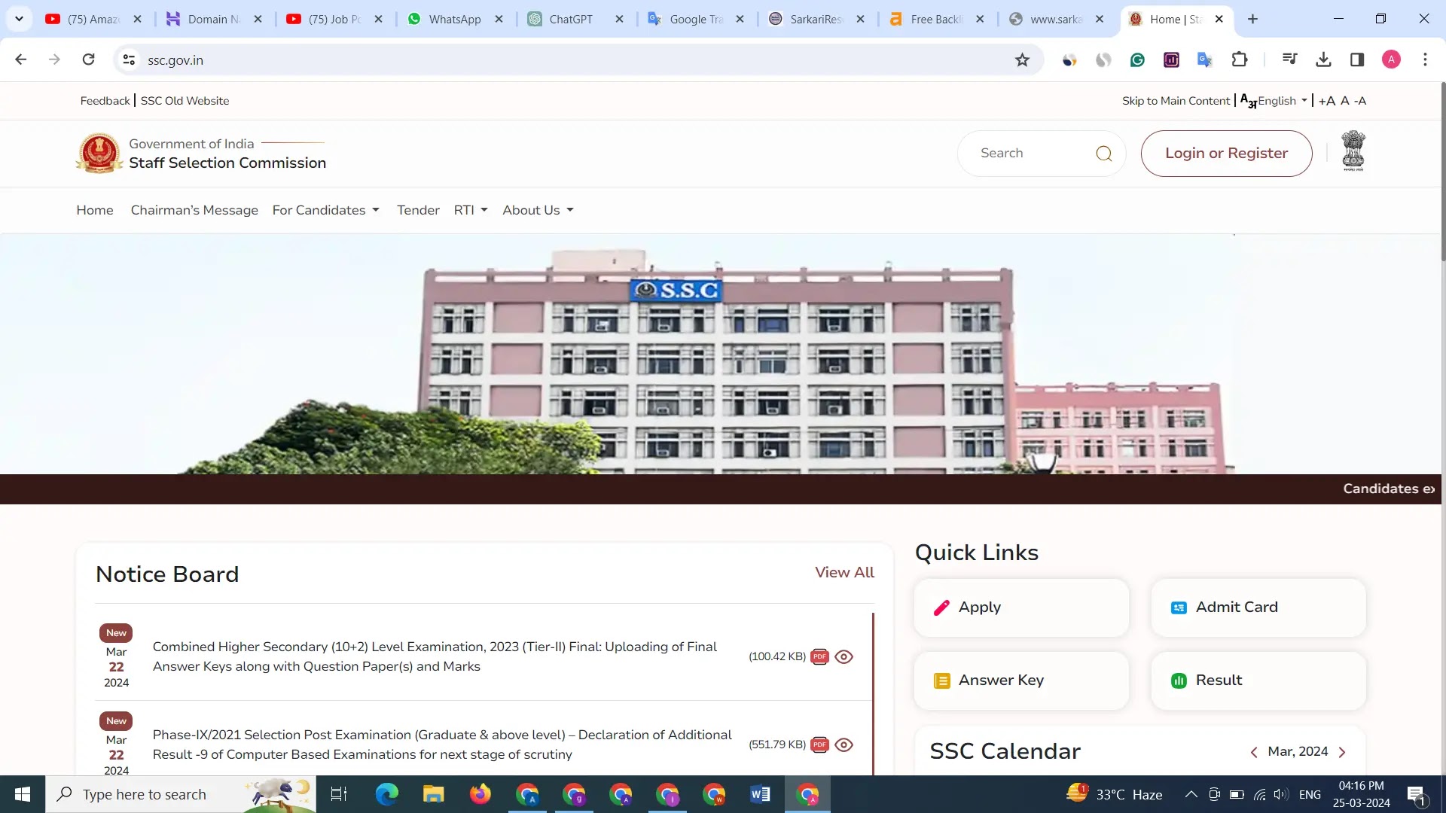
Task: Go to next month in SSC Calendar
Action: (1342, 752)
